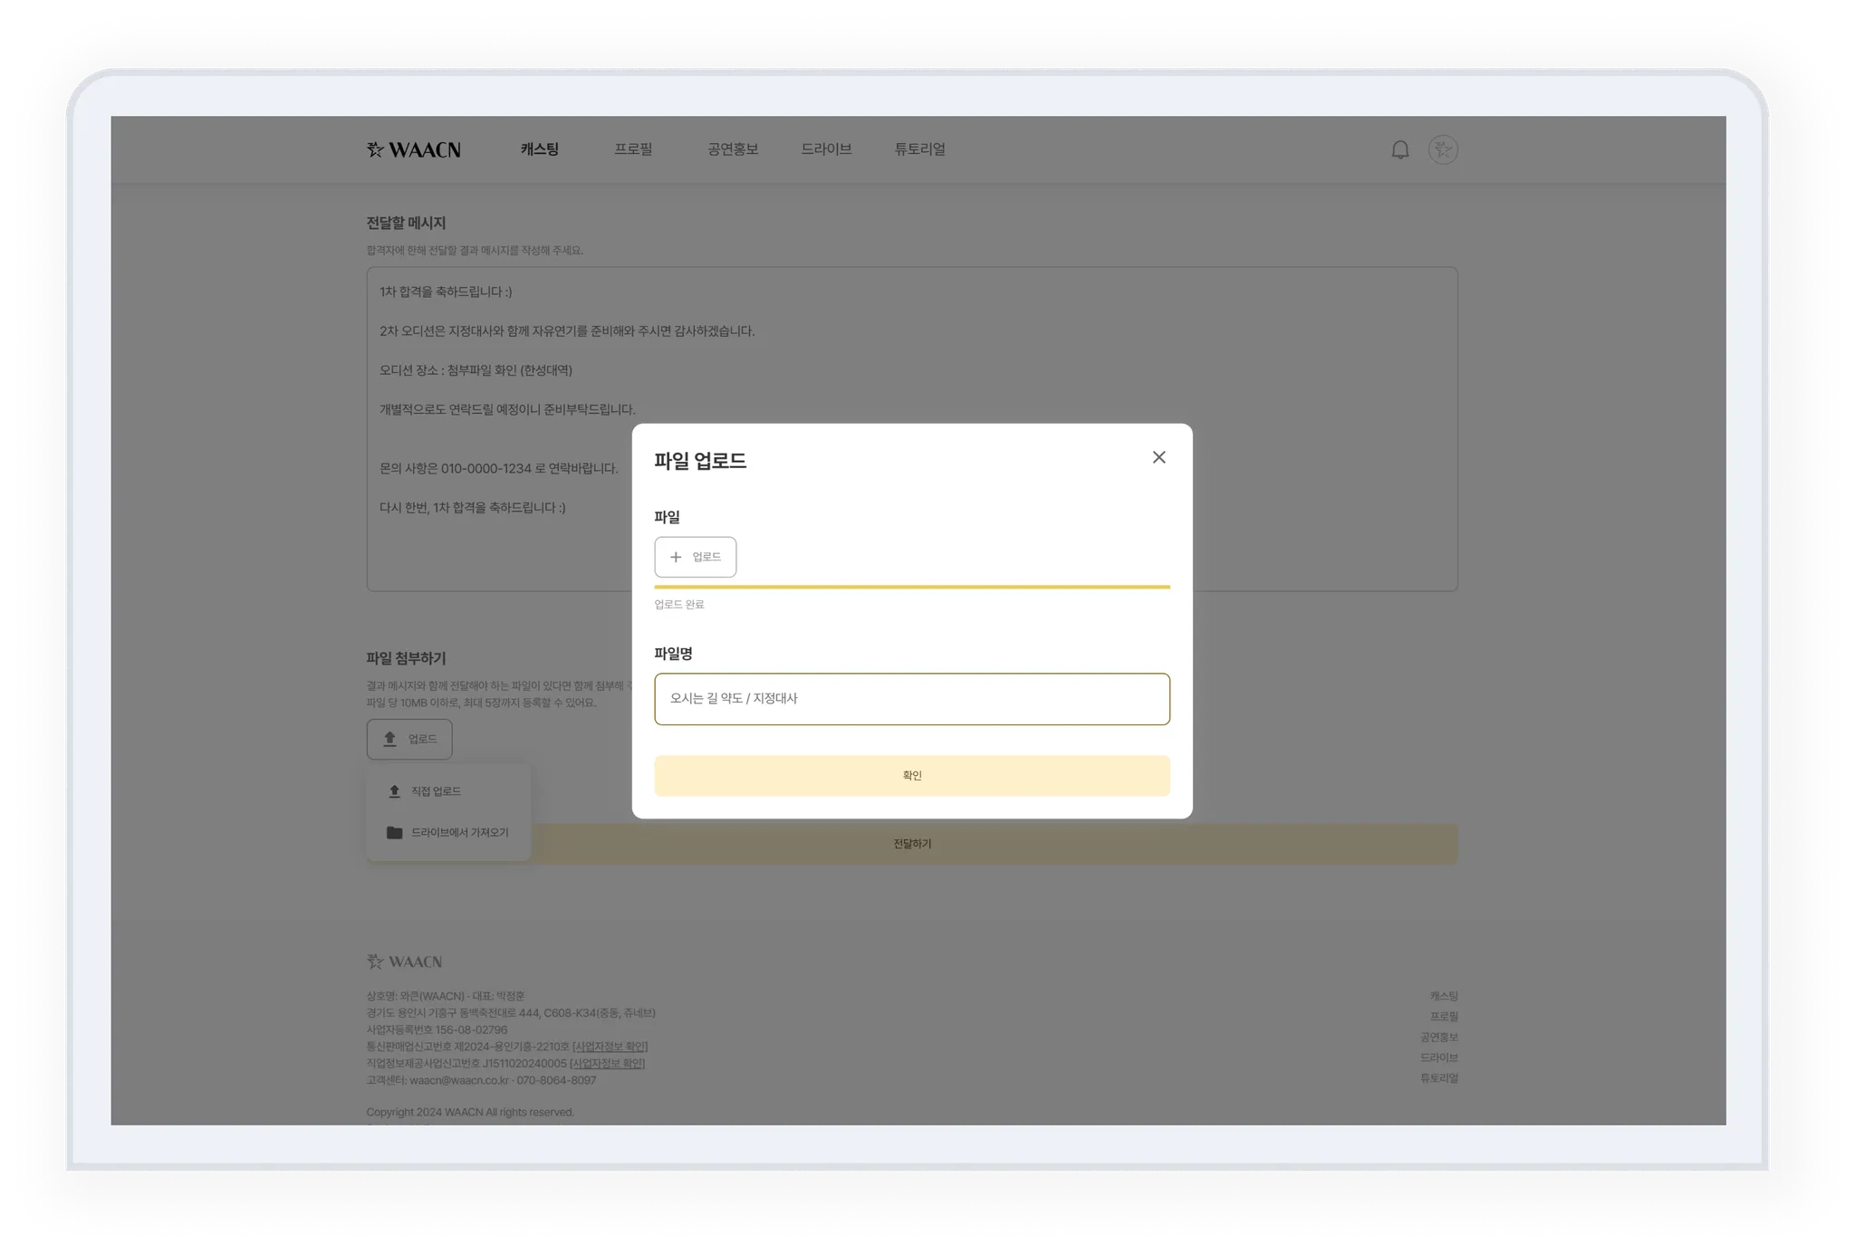Click the notification bell icon
Screen dimensions: 1855x1254
(1399, 150)
